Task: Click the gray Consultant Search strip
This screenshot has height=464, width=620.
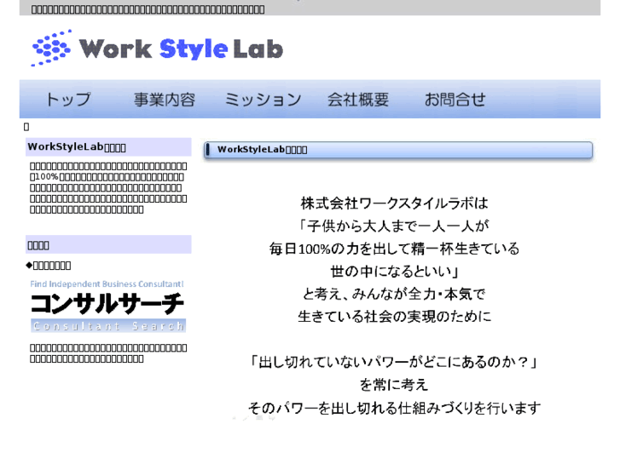Action: pos(107,326)
